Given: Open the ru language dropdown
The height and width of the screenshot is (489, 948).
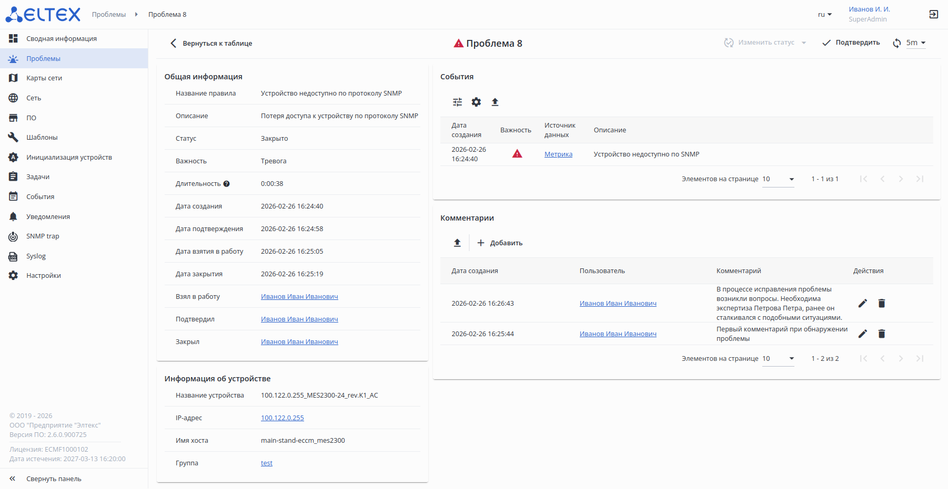Looking at the screenshot, I should [x=824, y=15].
